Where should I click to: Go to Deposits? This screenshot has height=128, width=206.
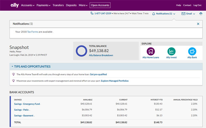[x=71, y=5]
